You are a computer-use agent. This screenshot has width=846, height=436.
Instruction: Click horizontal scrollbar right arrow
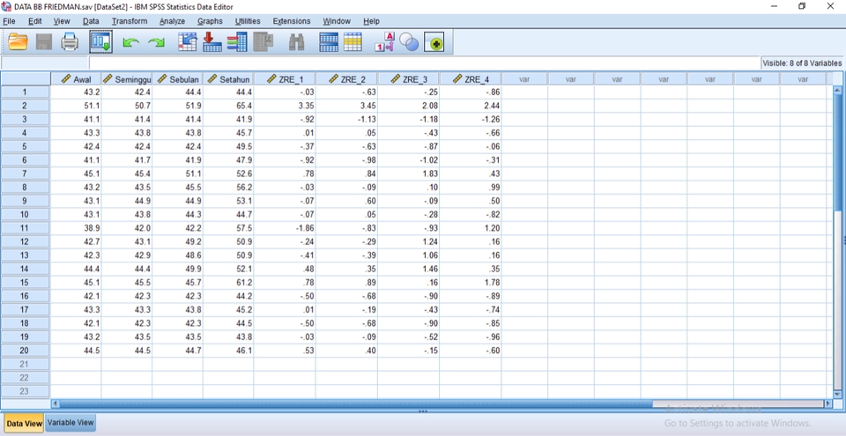tap(828, 403)
